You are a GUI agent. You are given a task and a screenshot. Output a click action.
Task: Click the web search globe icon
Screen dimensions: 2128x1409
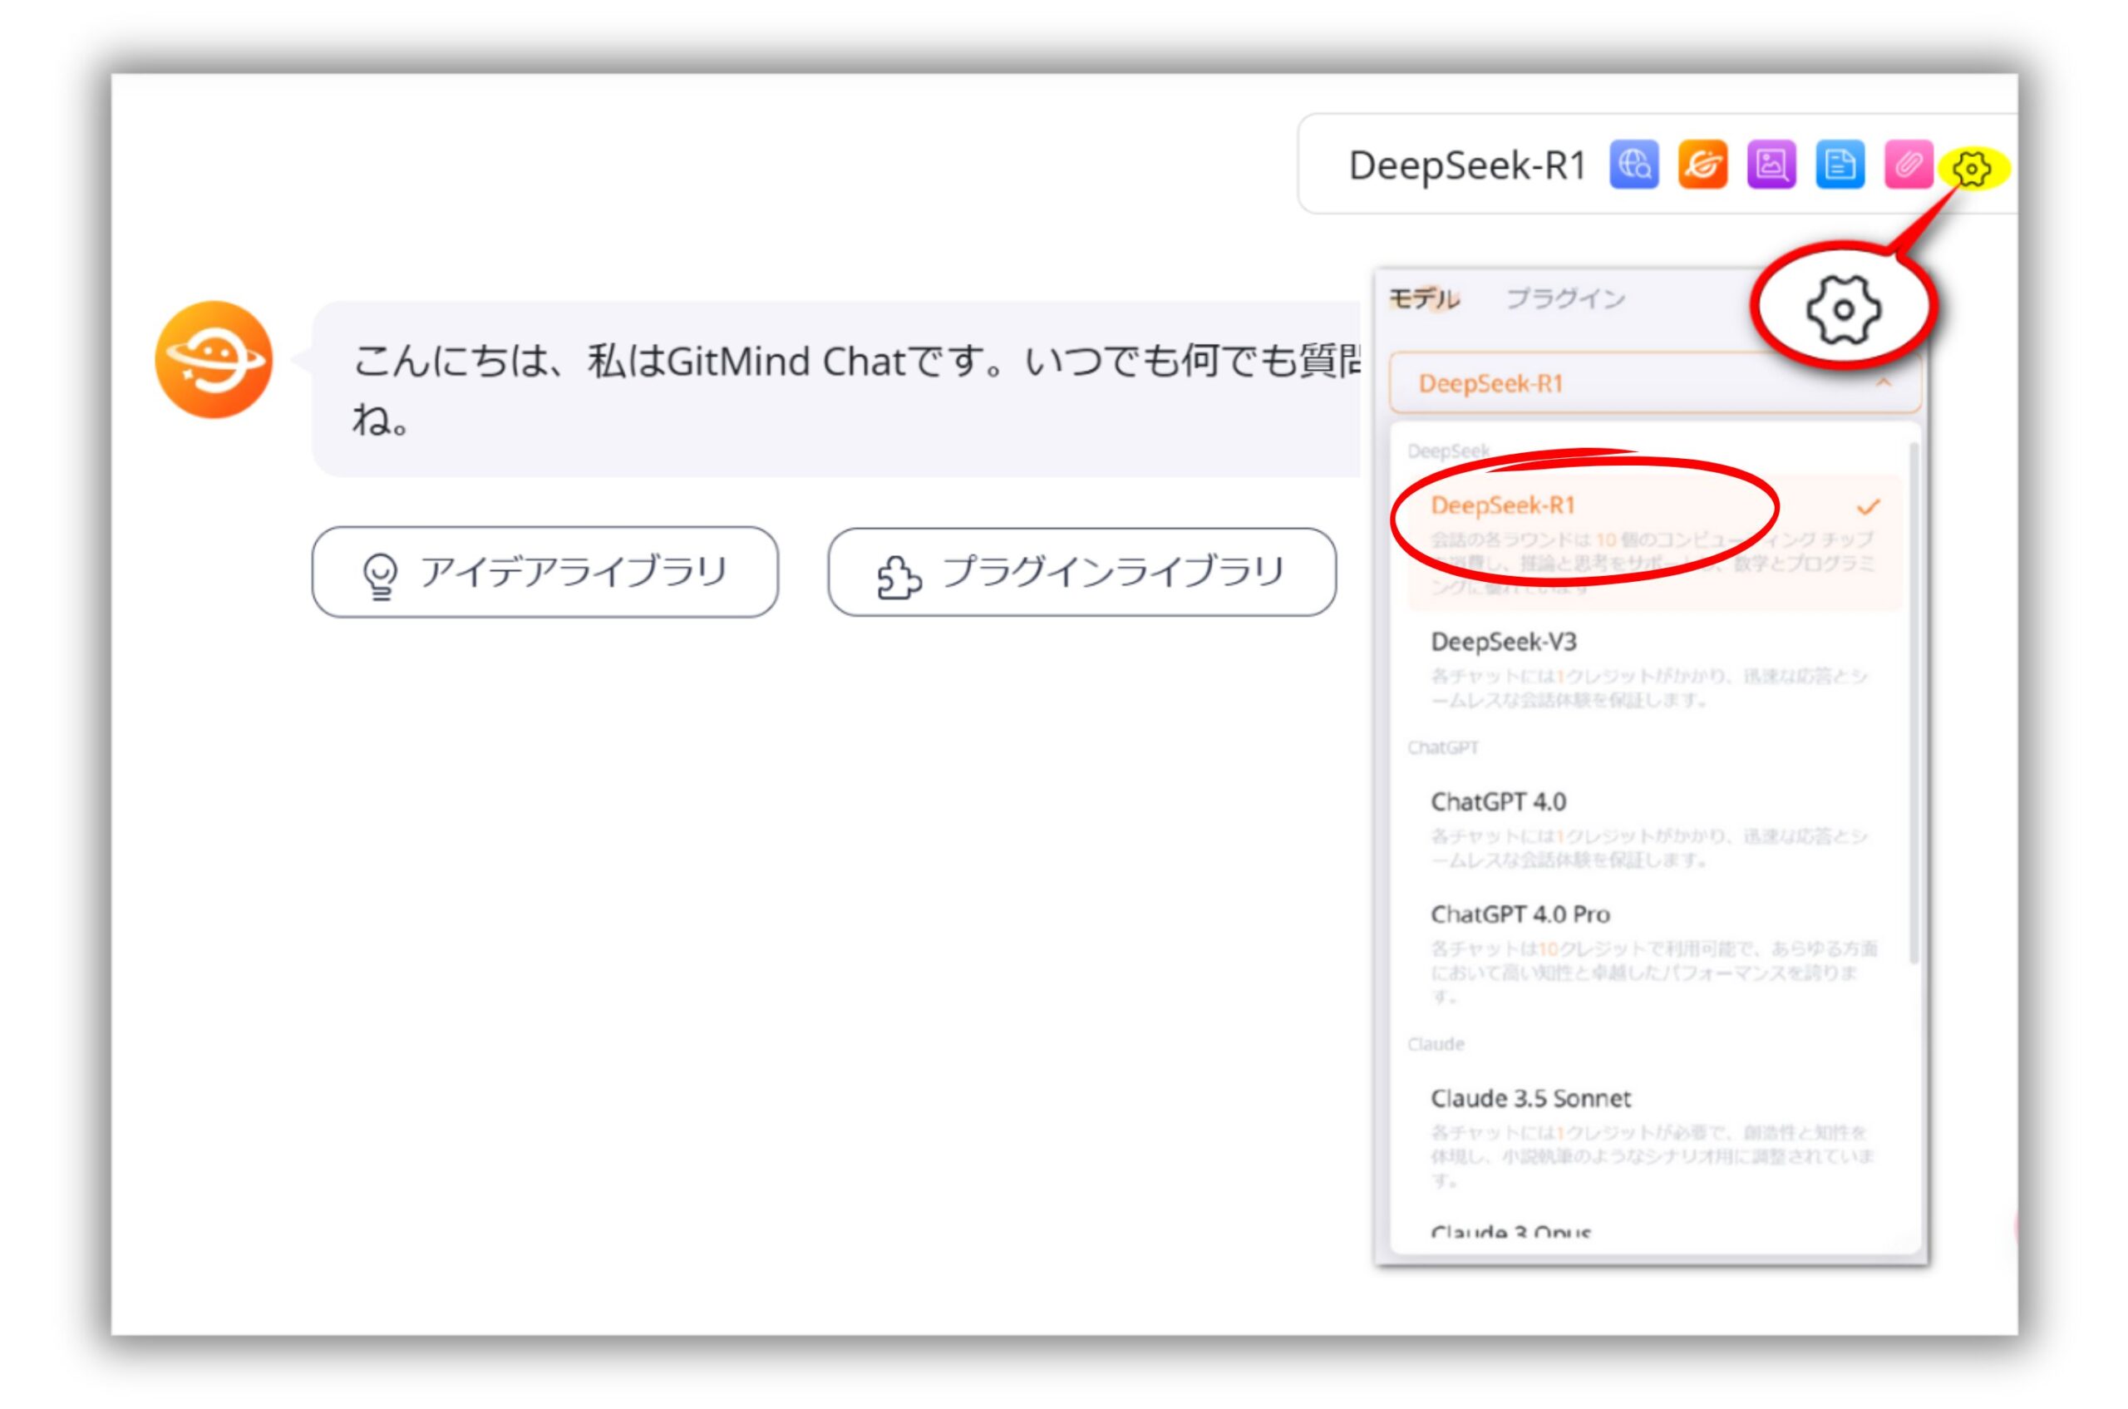coord(1633,165)
